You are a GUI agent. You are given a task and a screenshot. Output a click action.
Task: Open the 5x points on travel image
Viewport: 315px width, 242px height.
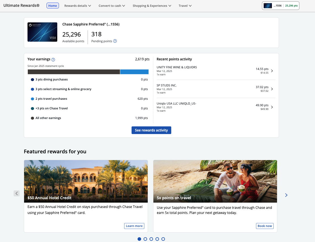(215, 181)
